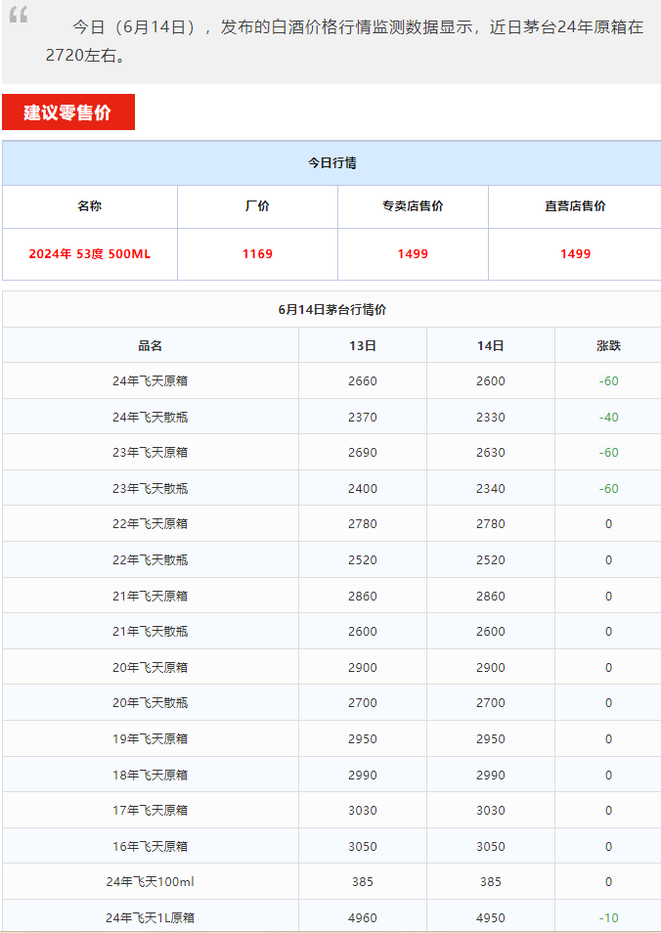Image resolution: width=661 pixels, height=933 pixels.
Task: Select the 19年飞天原箱 row name
Action: (150, 739)
